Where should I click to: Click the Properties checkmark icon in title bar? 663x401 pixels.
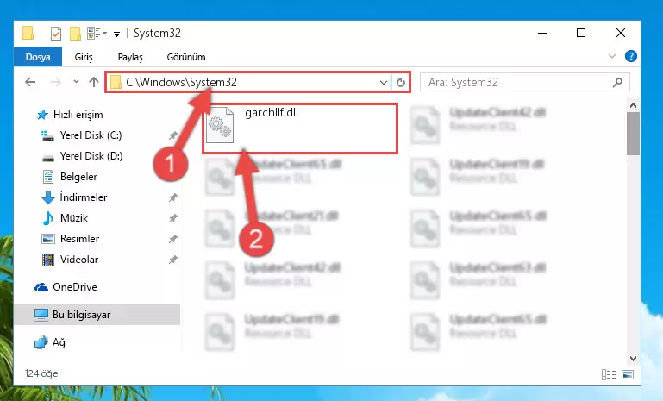[55, 33]
